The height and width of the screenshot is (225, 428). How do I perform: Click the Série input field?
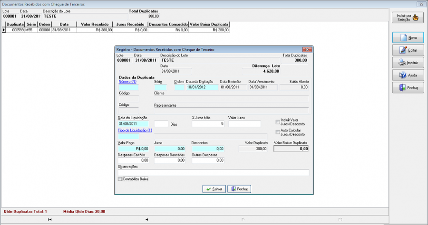(161, 87)
